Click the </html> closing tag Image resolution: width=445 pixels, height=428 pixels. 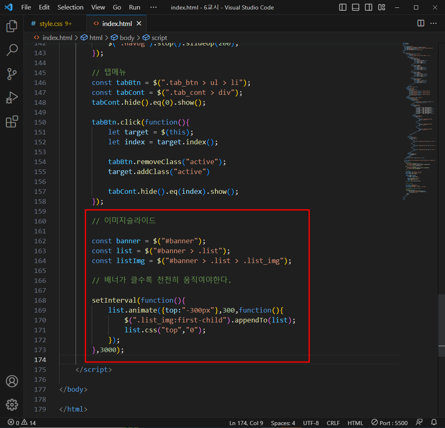[73, 409]
